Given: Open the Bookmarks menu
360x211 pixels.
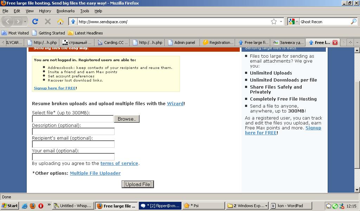Looking at the screenshot, I should pos(66,11).
